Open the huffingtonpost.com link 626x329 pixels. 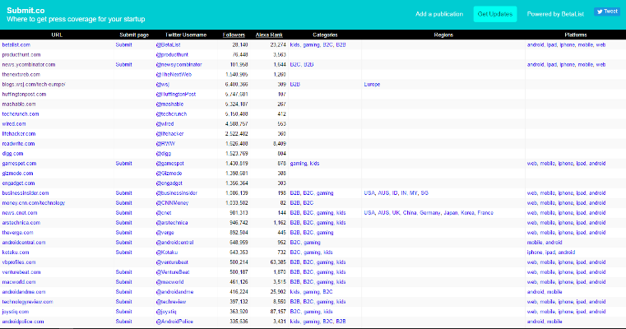[x=24, y=95]
